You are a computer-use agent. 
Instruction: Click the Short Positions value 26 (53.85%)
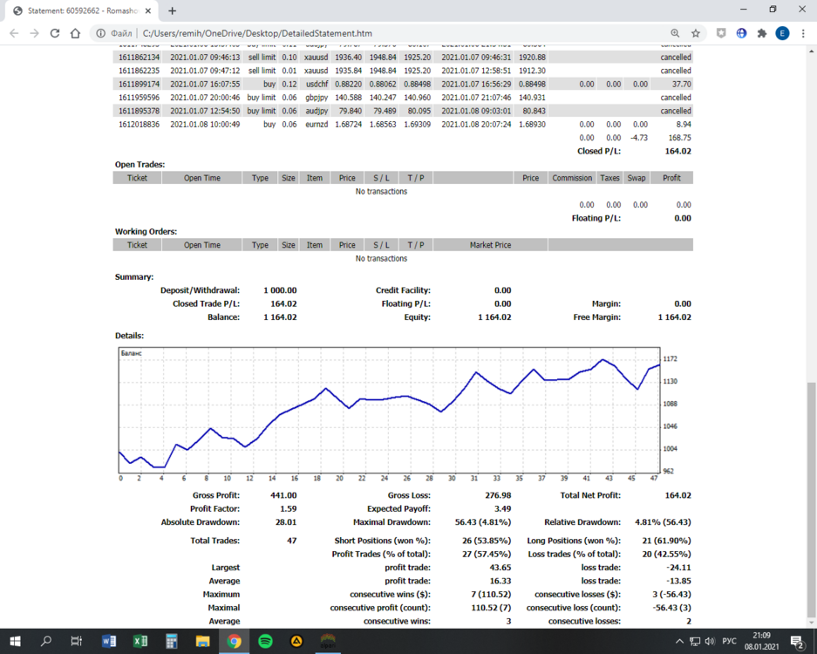pyautogui.click(x=487, y=541)
